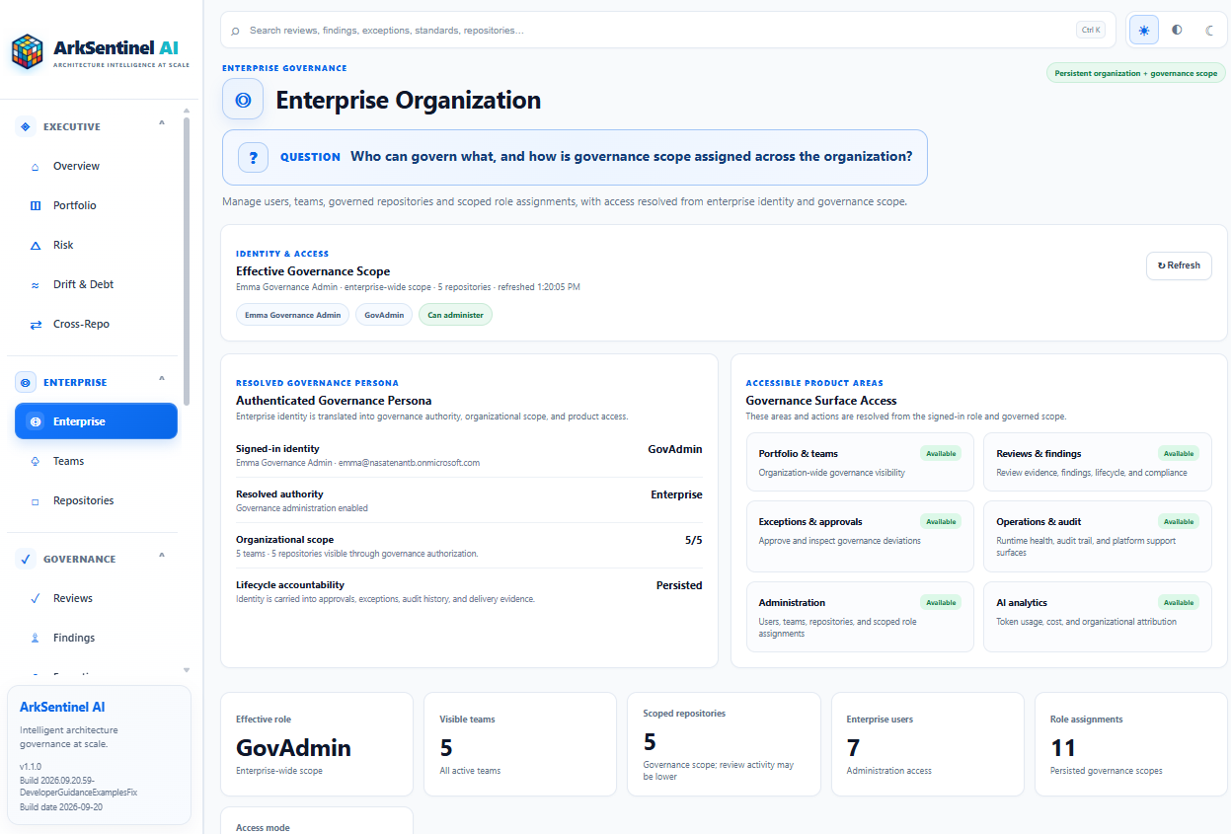Click the Cross-Repo arrows icon
The height and width of the screenshot is (834, 1231).
coord(36,325)
